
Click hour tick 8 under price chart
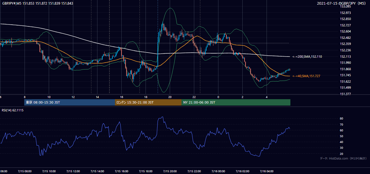[25, 97]
